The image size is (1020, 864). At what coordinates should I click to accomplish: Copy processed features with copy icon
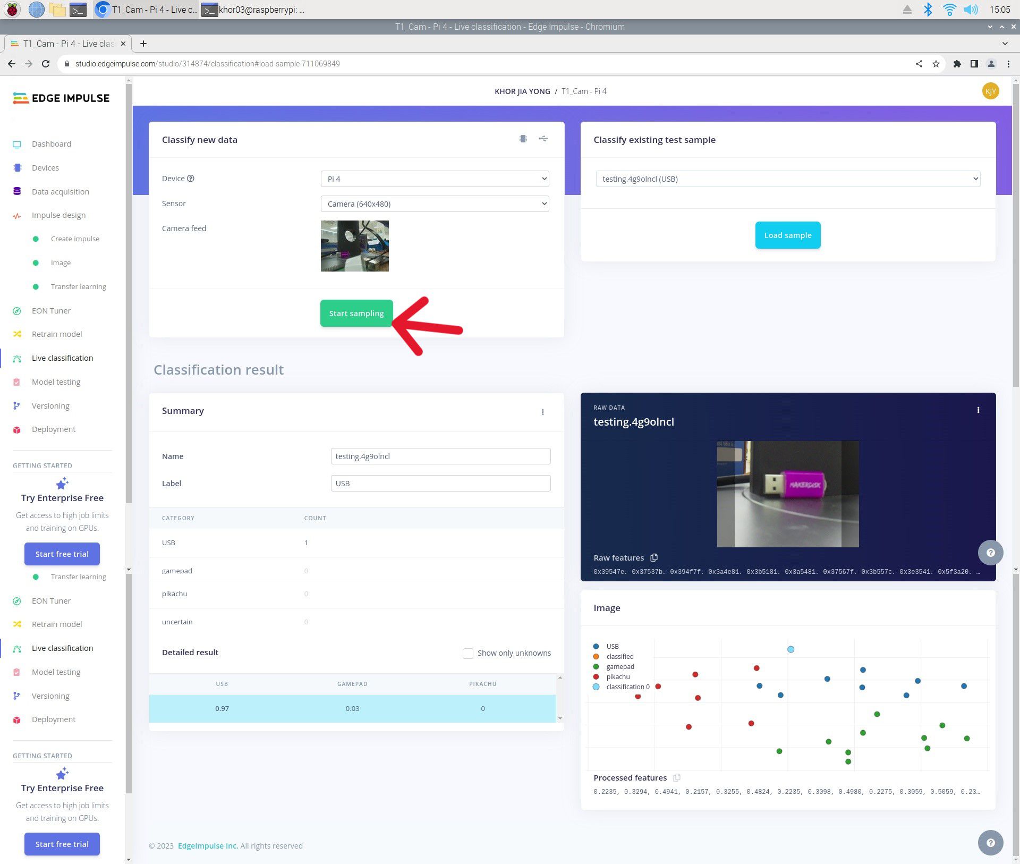[676, 777]
